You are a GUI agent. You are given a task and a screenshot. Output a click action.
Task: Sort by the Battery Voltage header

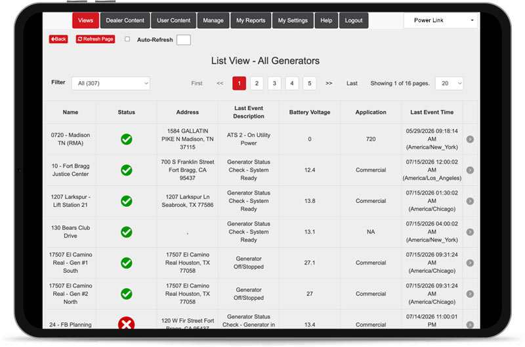click(x=310, y=112)
